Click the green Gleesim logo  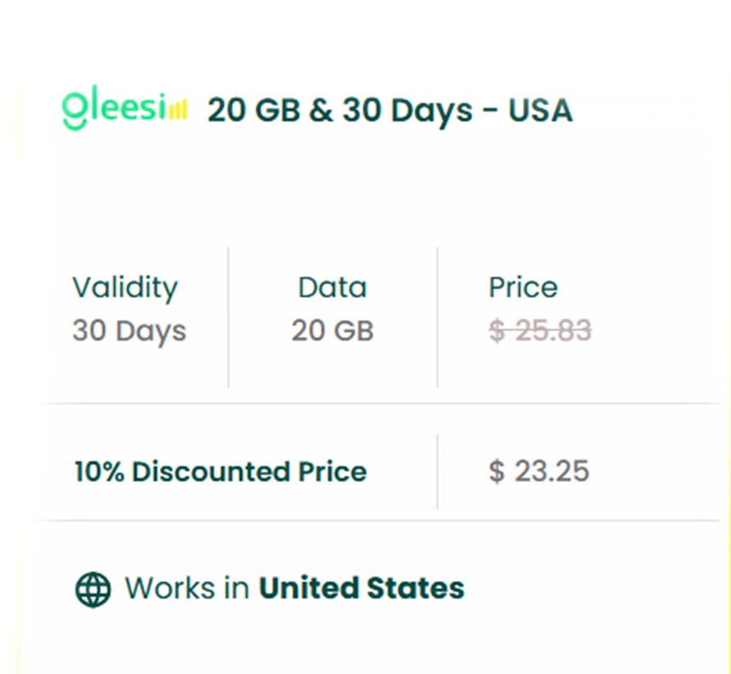click(x=114, y=110)
